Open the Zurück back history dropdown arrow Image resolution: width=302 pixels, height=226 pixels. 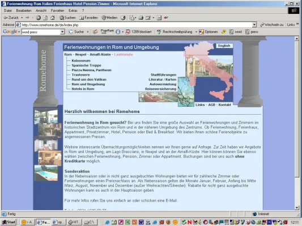[x=22, y=18]
